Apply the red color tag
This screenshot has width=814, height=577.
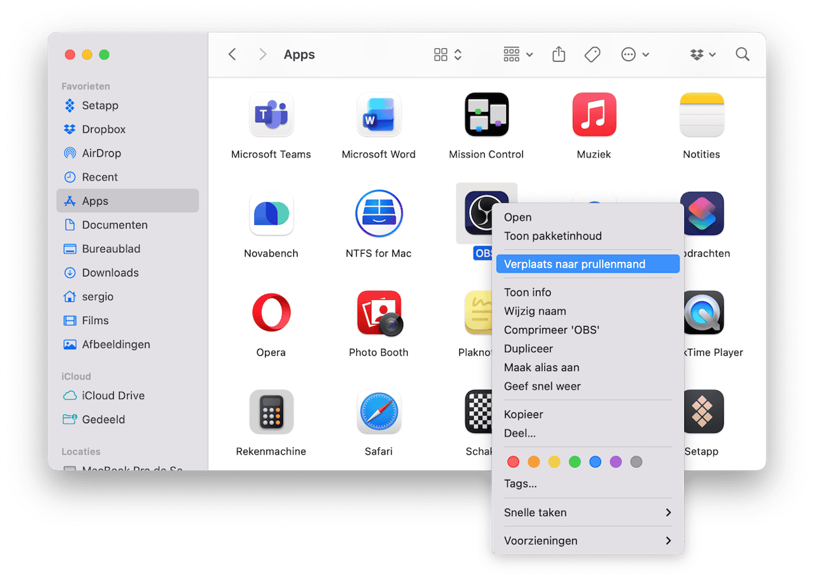pyautogui.click(x=513, y=462)
